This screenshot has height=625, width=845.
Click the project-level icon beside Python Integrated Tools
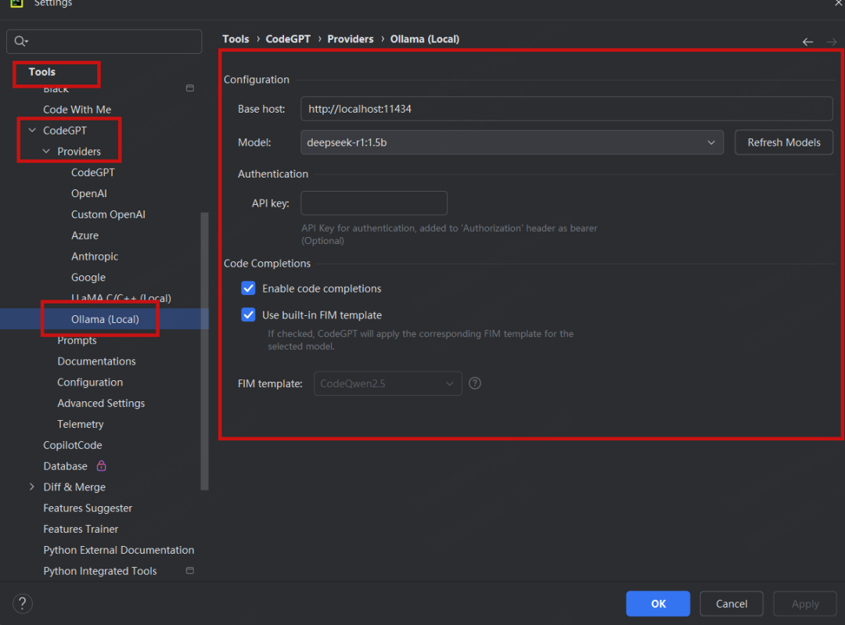[x=189, y=570]
